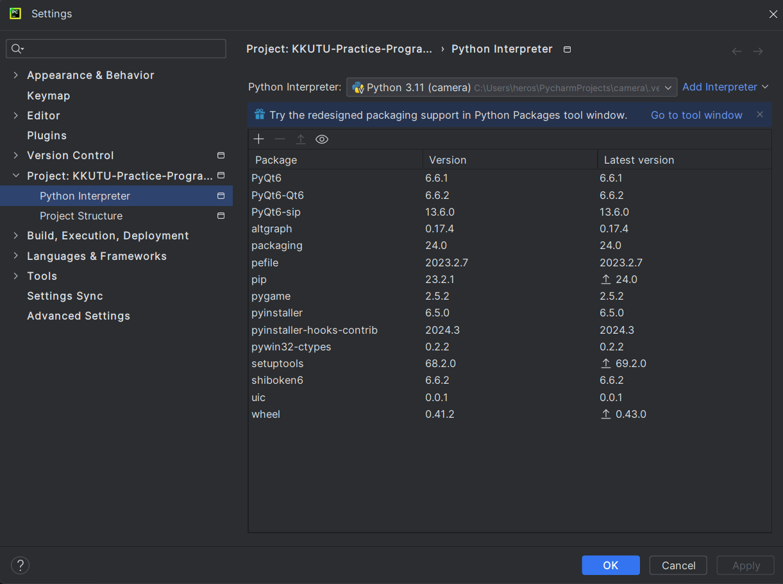Select the pefile package row

coord(510,262)
